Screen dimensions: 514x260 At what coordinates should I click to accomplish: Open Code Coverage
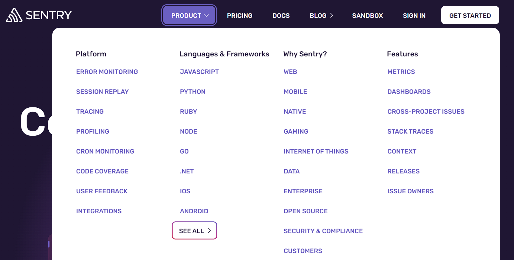pos(102,171)
